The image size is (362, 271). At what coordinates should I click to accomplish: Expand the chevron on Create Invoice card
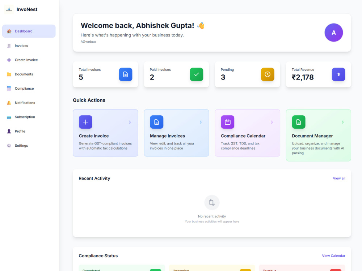click(130, 122)
